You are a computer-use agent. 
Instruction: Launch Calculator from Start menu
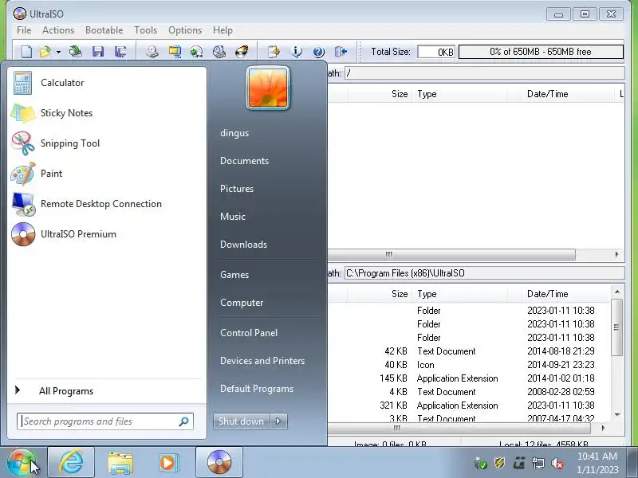(107, 83)
